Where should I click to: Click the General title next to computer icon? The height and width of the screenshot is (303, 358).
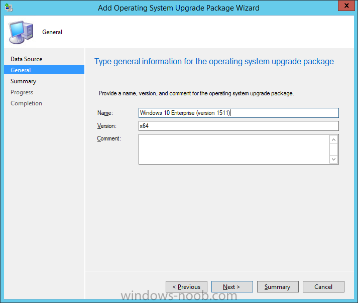click(x=52, y=32)
